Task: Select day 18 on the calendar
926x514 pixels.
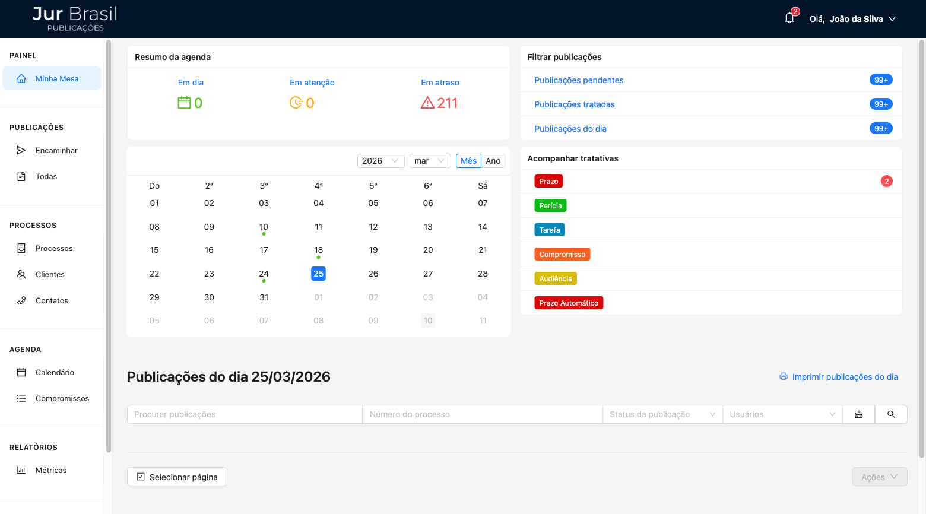Action: coord(318,250)
